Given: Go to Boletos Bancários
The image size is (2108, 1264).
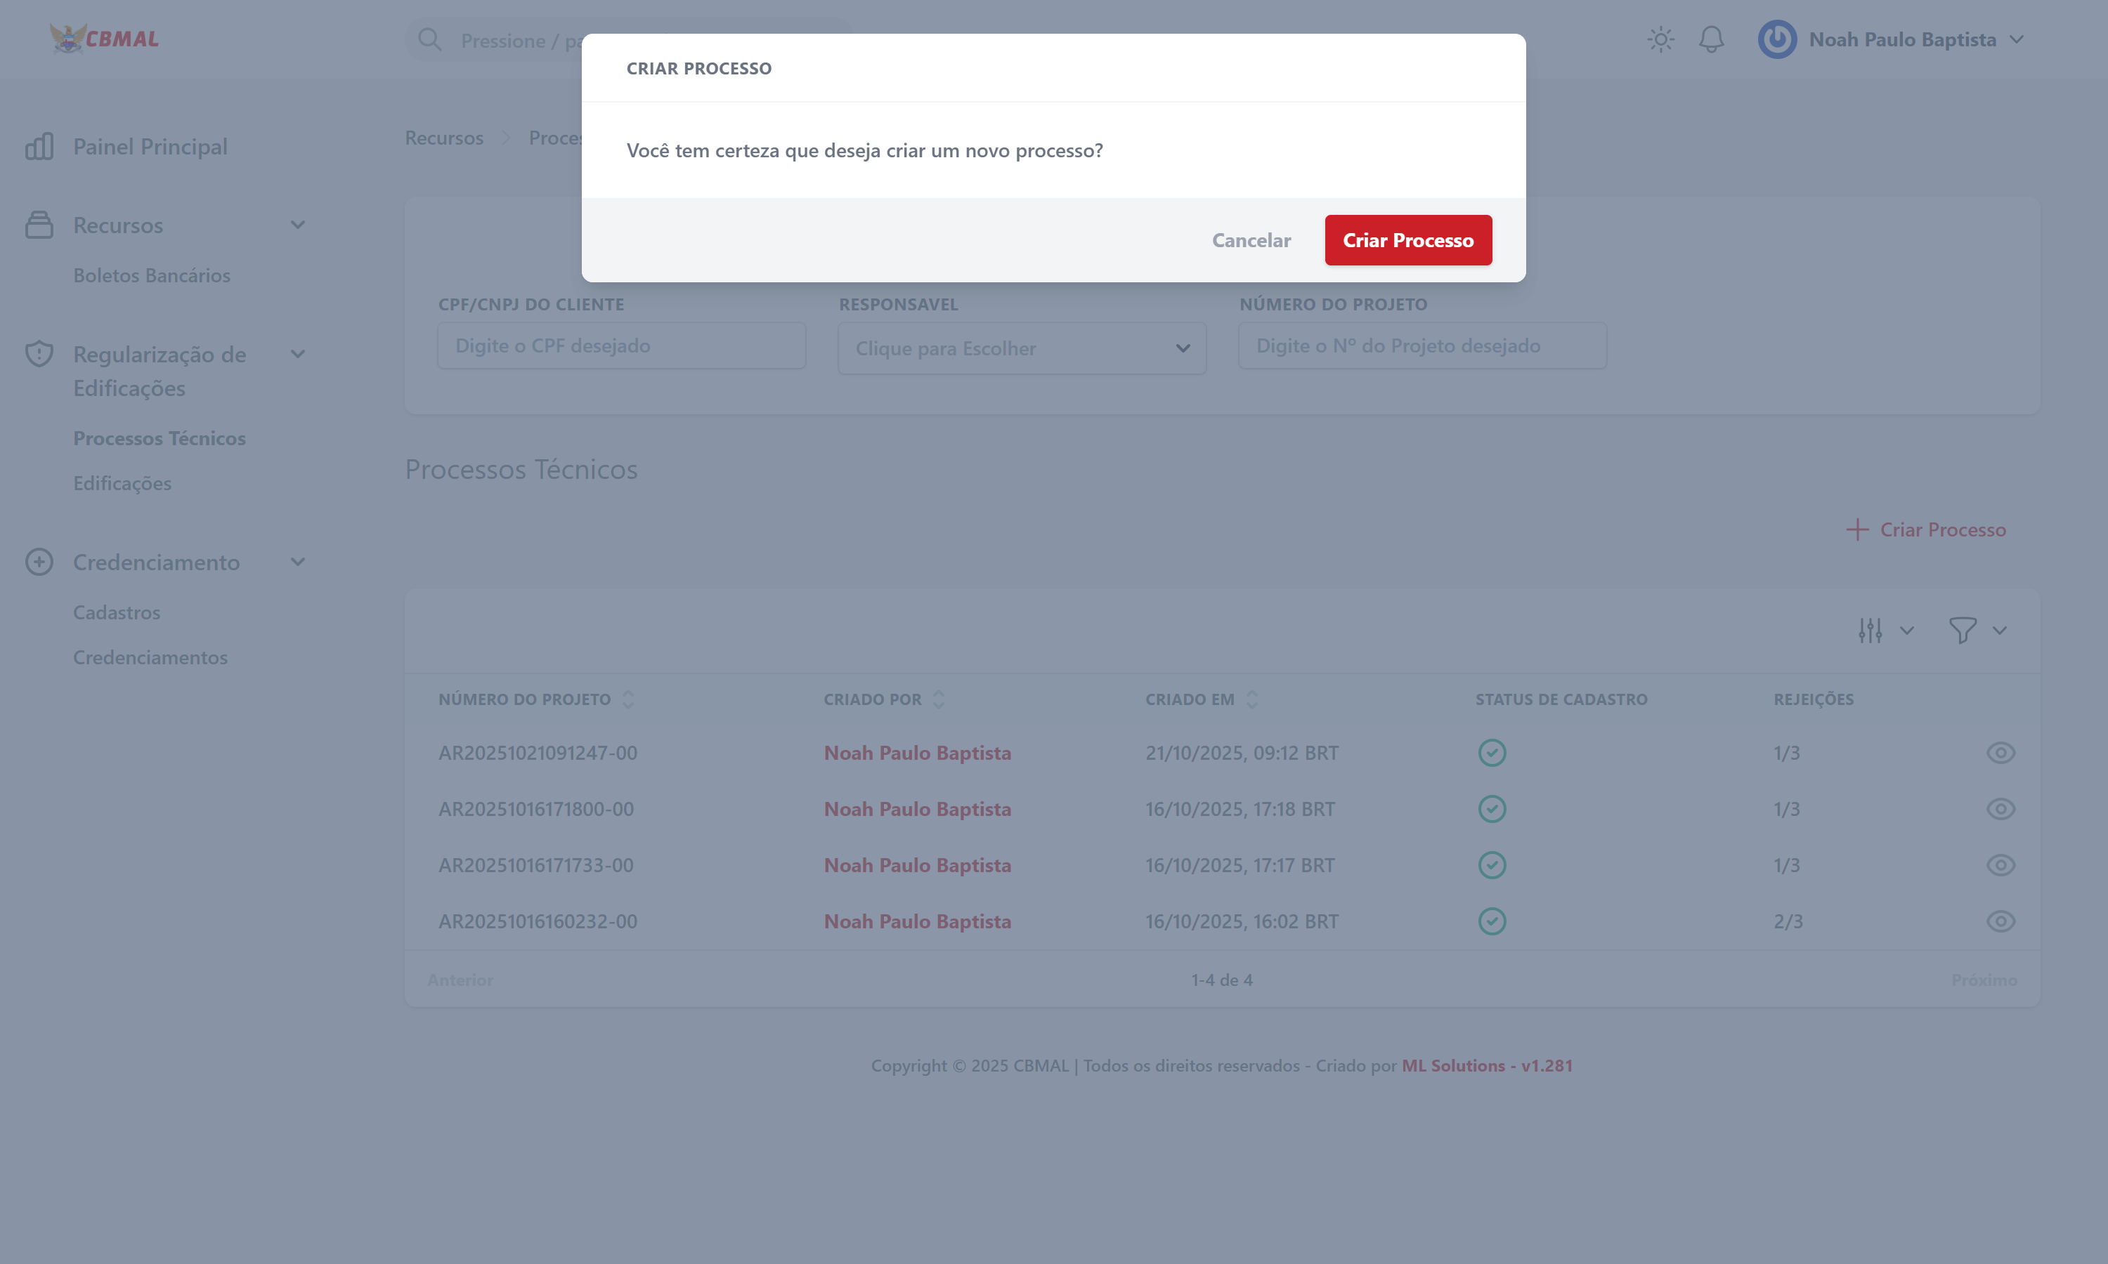Looking at the screenshot, I should pos(152,275).
